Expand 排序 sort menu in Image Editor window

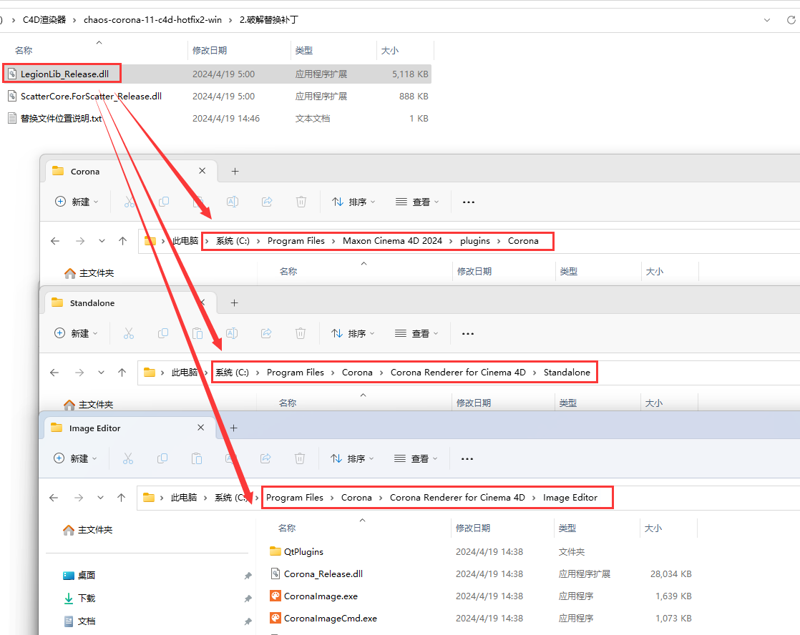coord(353,458)
